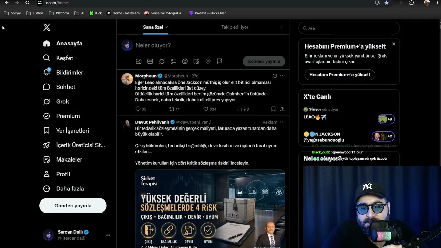Open Morpheun profile avatar
Image resolution: width=441 pixels, height=248 pixels.
pyautogui.click(x=127, y=79)
